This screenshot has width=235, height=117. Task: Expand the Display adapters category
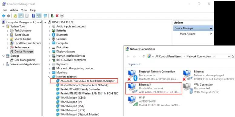(49, 52)
